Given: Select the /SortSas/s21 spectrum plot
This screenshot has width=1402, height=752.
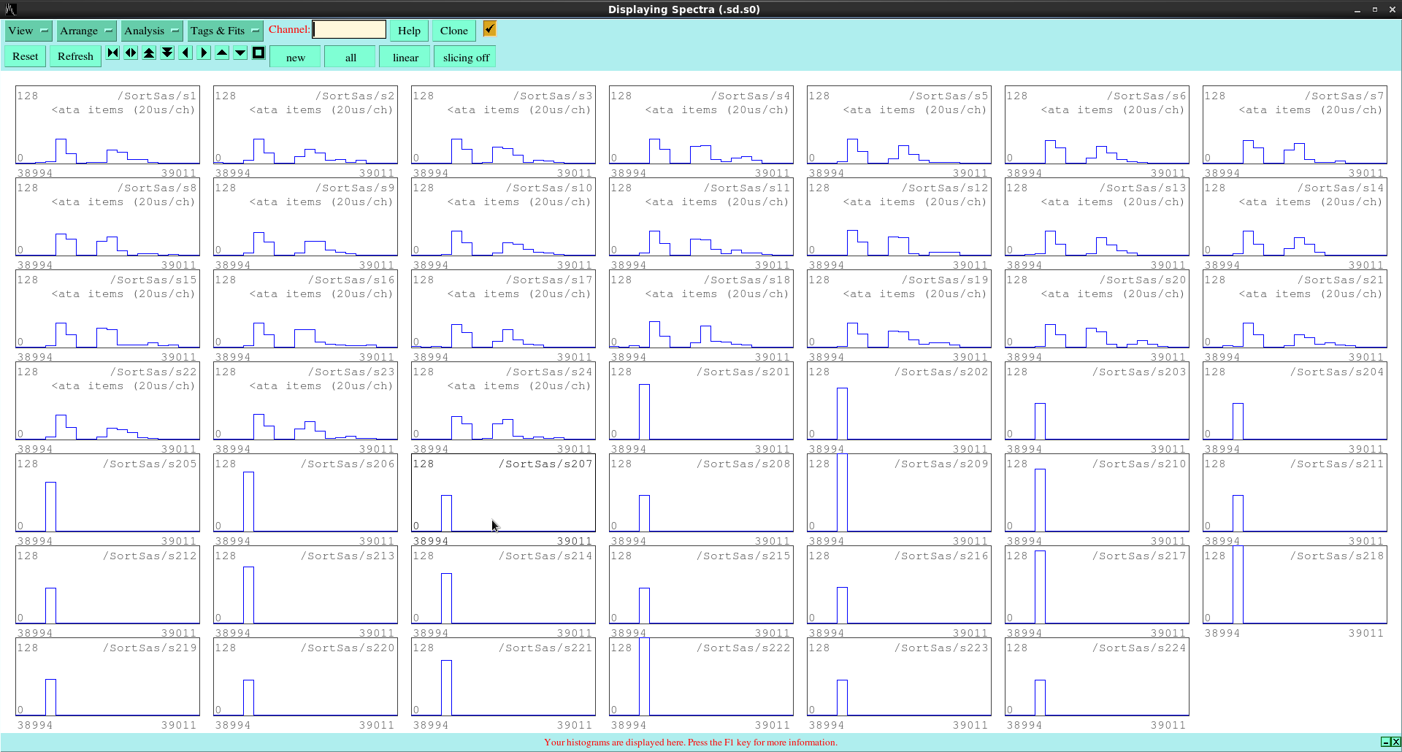Looking at the screenshot, I should click(1295, 309).
